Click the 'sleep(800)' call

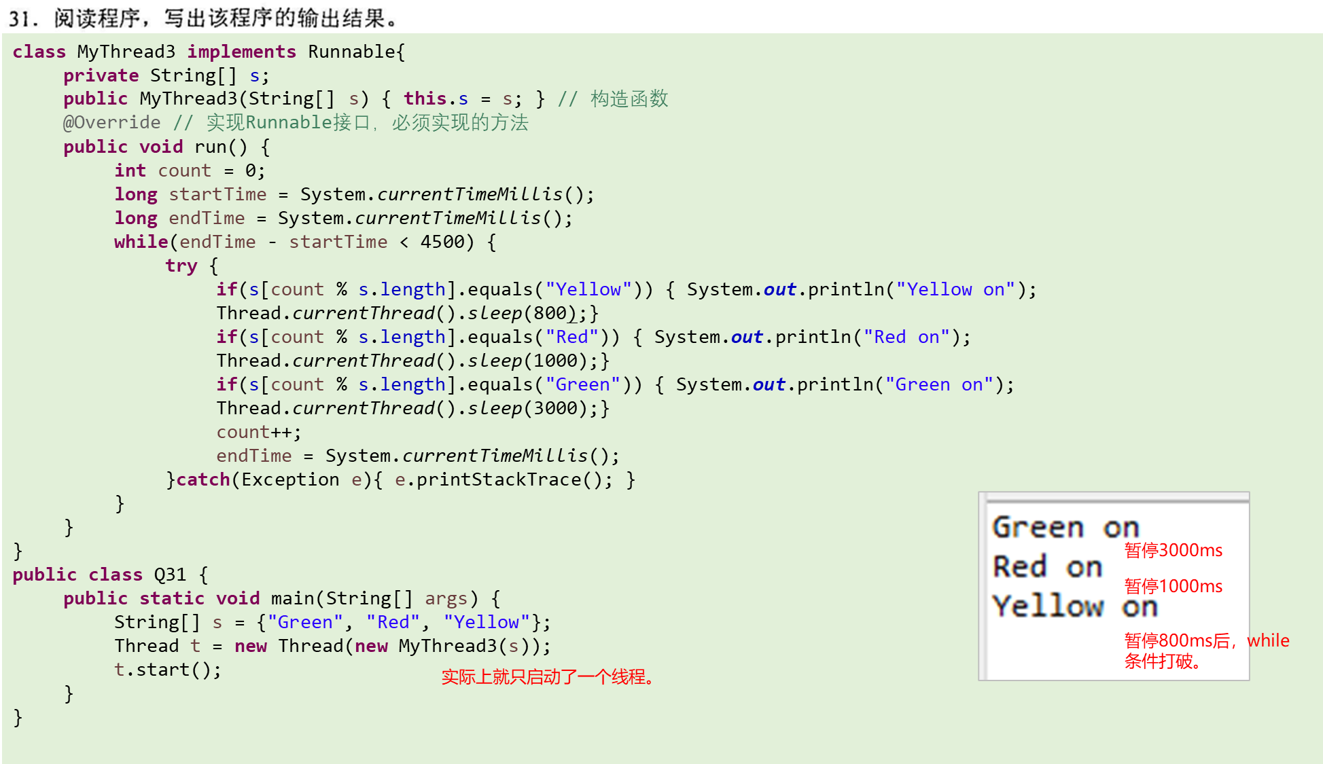[x=522, y=313]
